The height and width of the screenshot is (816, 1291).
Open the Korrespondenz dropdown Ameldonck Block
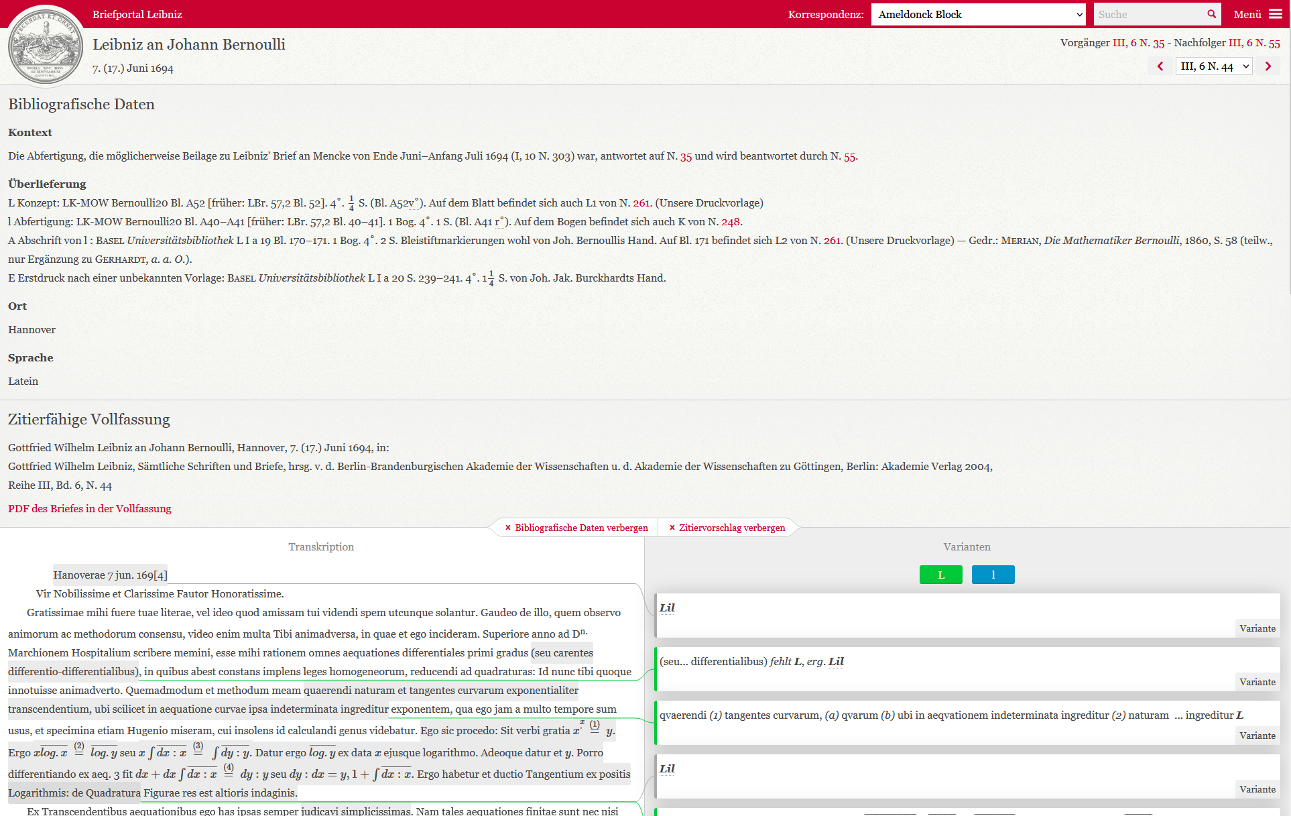(x=978, y=14)
